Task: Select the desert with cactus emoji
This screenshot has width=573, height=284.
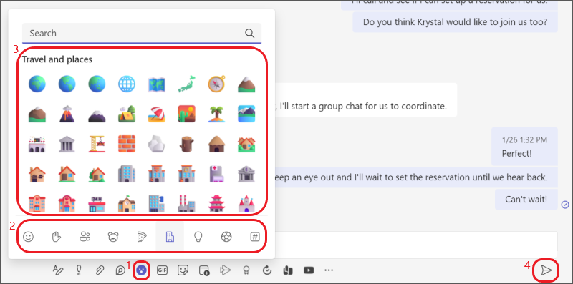Action: (187, 114)
